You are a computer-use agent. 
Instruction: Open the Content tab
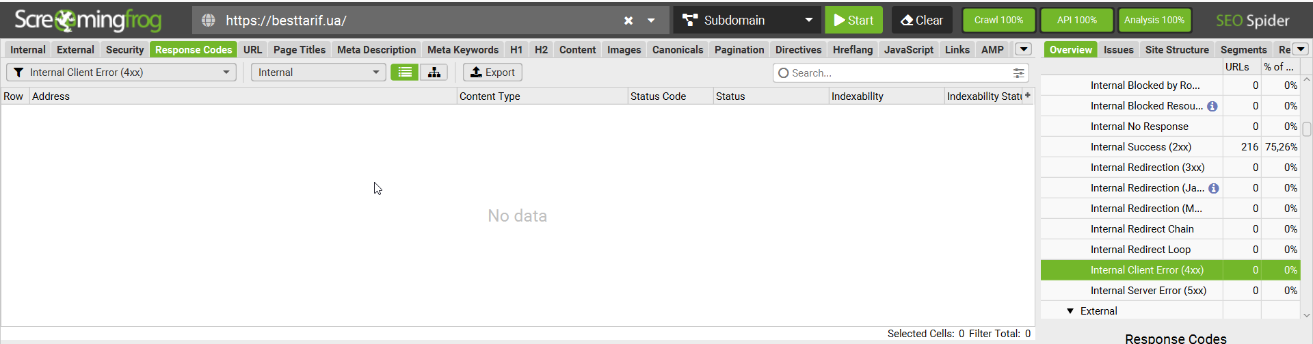577,49
